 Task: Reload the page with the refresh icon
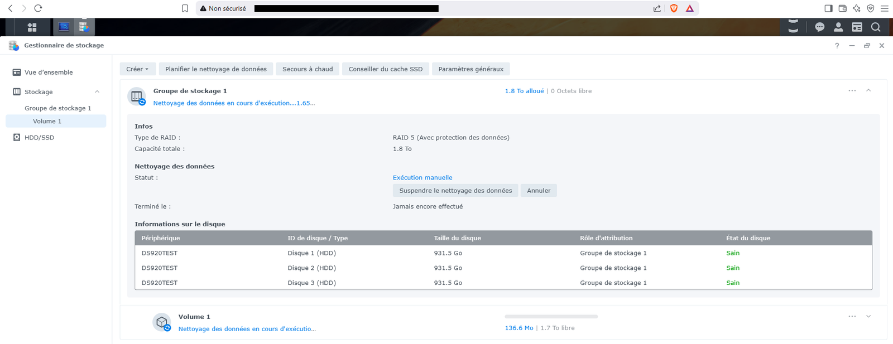[x=38, y=8]
